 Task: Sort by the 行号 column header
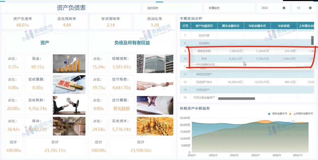click(185, 26)
